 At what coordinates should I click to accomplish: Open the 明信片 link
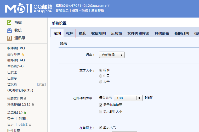[x=23, y=119]
